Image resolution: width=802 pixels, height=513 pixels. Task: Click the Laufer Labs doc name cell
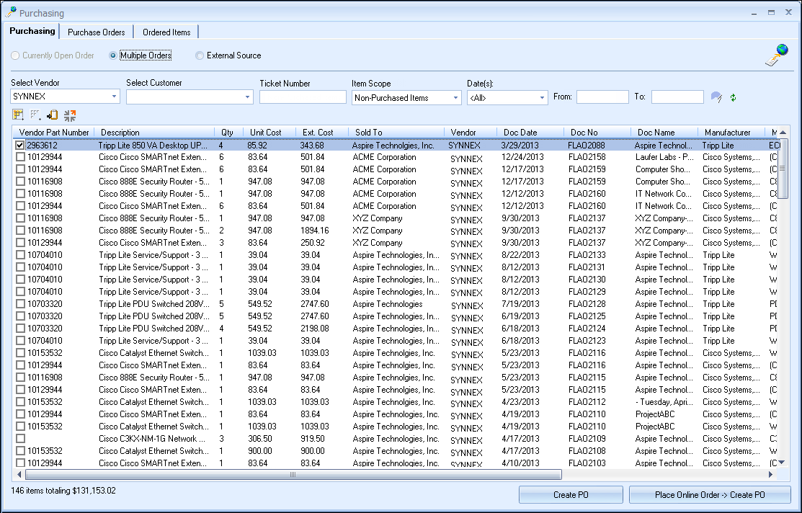(664, 157)
